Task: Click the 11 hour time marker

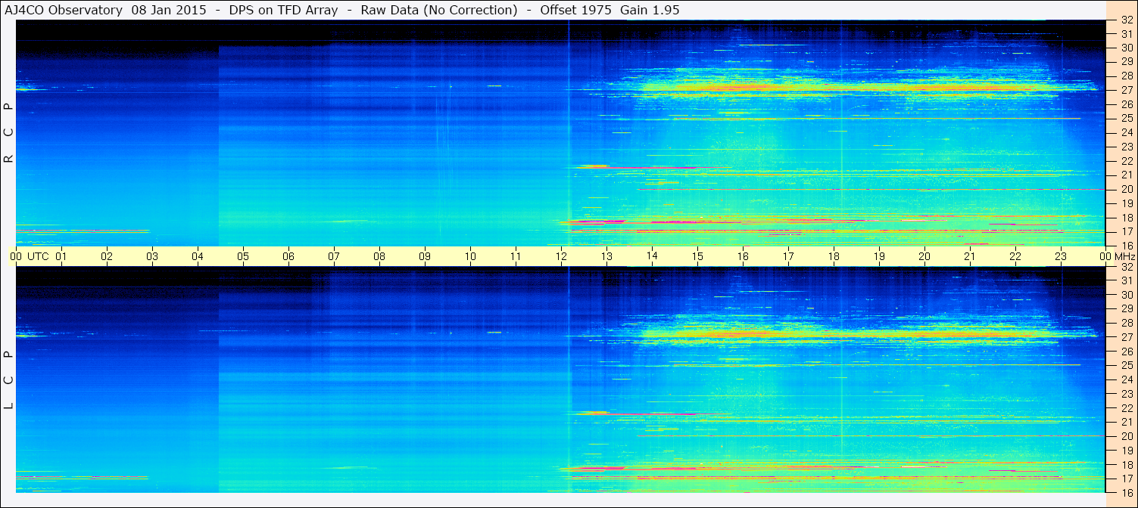Action: click(516, 256)
